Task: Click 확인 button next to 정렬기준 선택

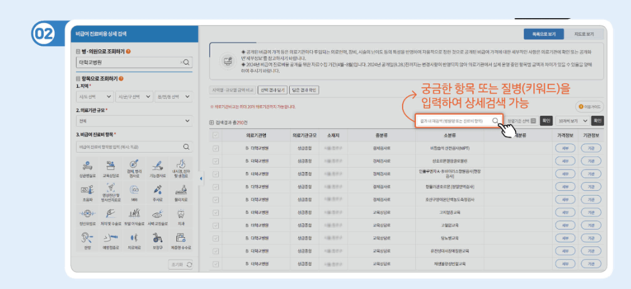Action: (546, 120)
